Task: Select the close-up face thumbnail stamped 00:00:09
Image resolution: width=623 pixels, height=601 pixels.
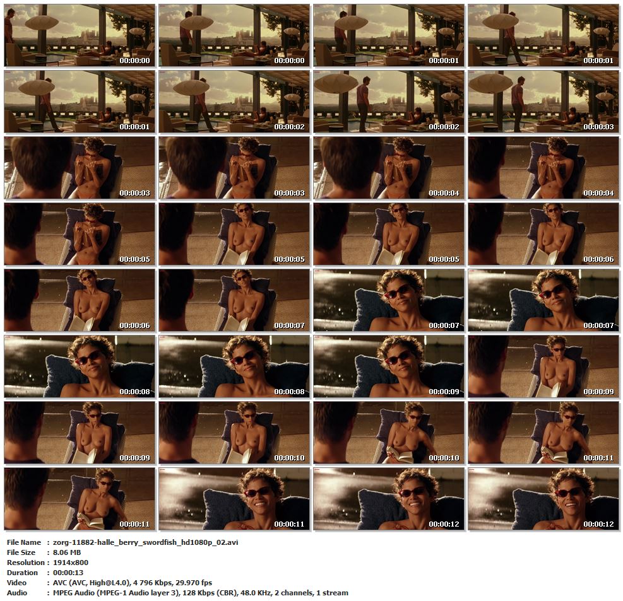Action: tap(389, 366)
